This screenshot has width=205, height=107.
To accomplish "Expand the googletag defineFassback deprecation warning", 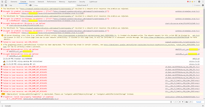I will [x=4, y=45].
